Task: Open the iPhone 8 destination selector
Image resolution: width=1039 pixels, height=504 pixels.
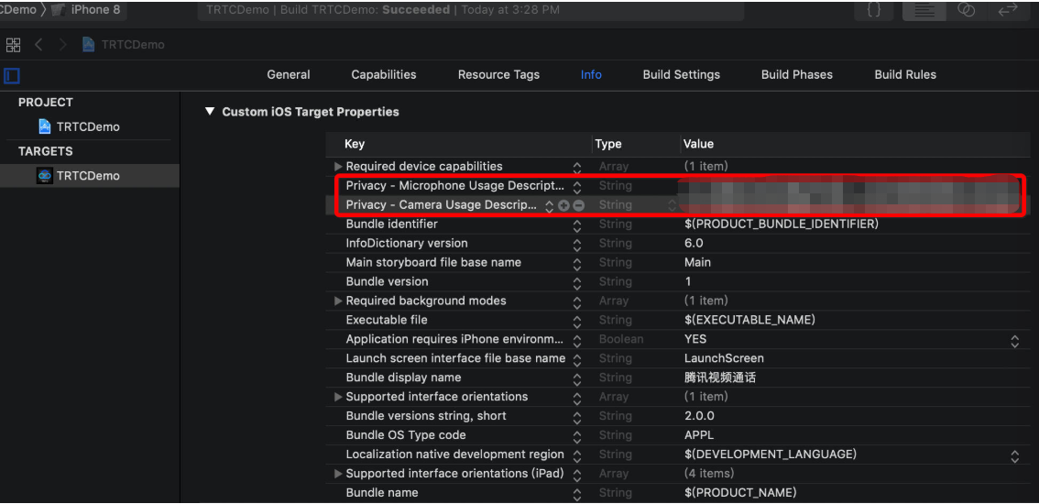Action: point(87,10)
